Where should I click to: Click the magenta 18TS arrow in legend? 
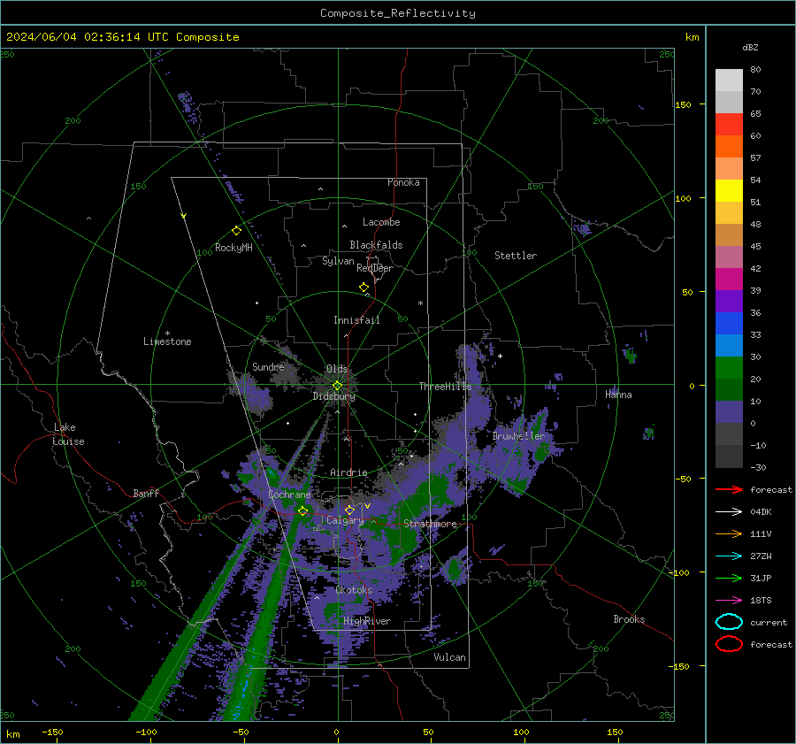click(x=729, y=601)
